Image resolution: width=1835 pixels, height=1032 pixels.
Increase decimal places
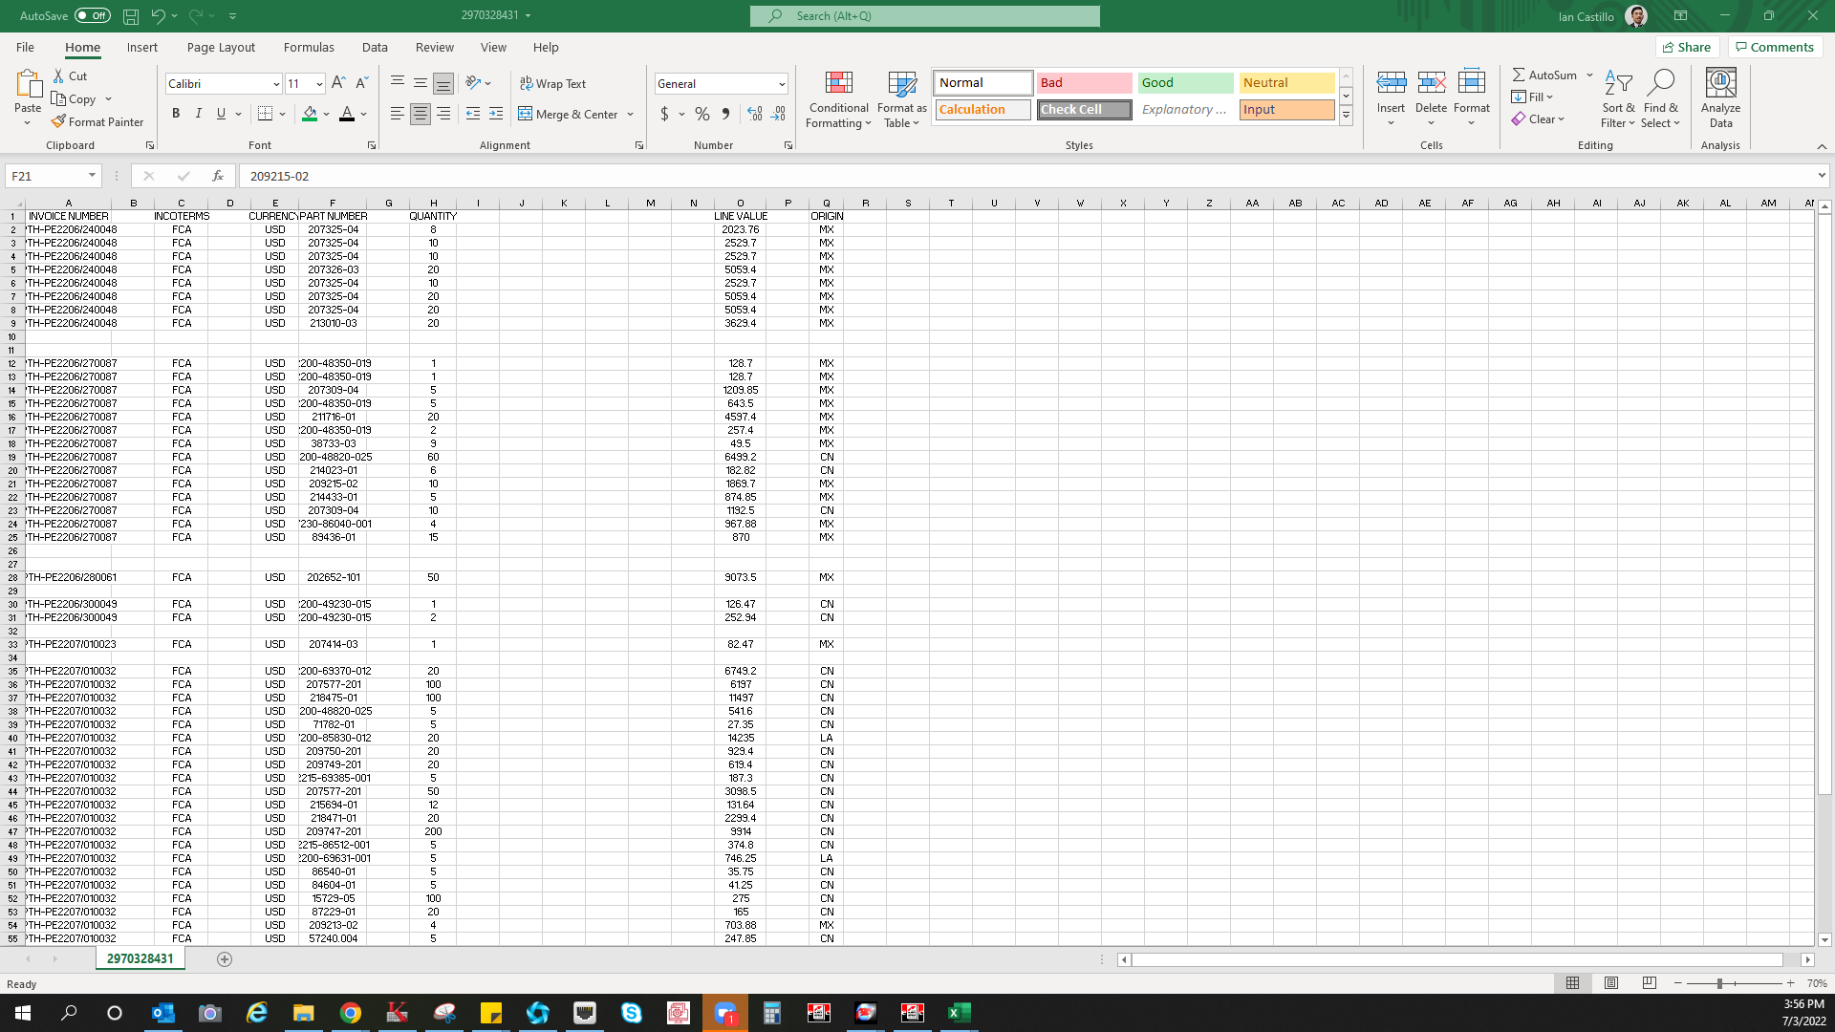click(x=755, y=114)
